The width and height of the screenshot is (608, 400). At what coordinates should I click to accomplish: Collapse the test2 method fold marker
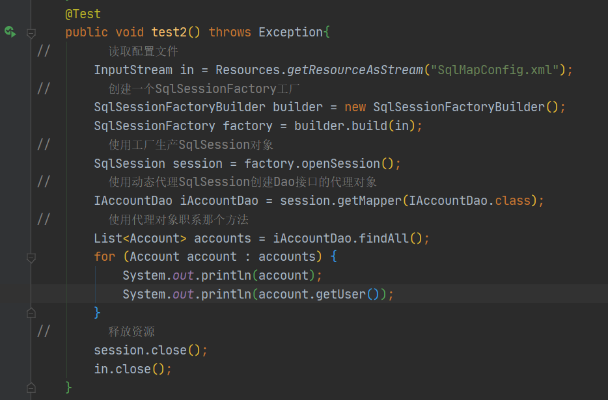tap(31, 33)
